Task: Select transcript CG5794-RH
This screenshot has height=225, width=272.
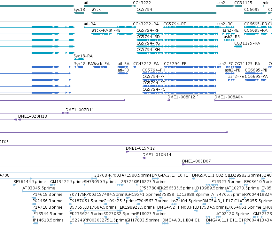Action: click(x=148, y=50)
